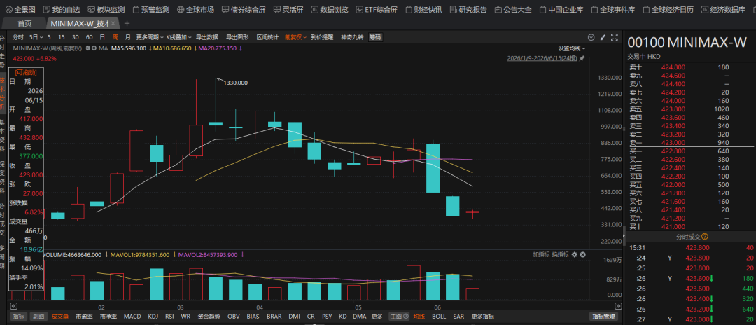Open 债券综合屏 bond screen
The height and width of the screenshot is (325, 756).
[x=244, y=10]
